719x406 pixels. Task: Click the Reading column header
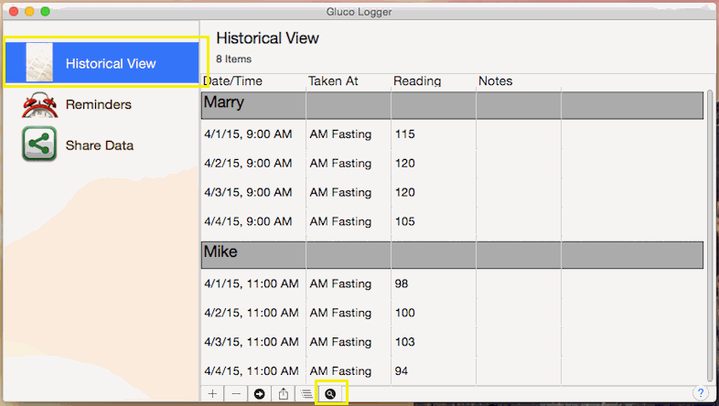[x=417, y=81]
